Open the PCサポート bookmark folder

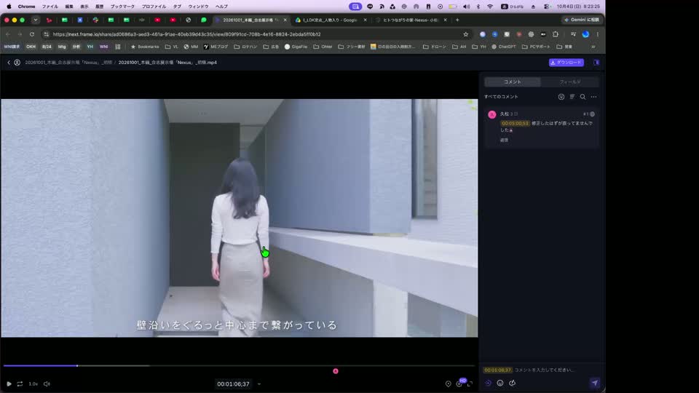pyautogui.click(x=536, y=47)
